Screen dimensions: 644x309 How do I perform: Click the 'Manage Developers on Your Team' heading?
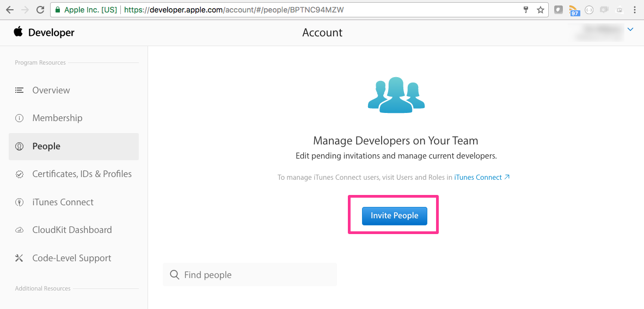(396, 141)
